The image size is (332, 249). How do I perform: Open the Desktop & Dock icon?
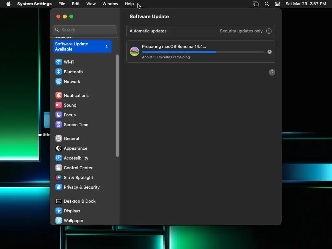59,201
